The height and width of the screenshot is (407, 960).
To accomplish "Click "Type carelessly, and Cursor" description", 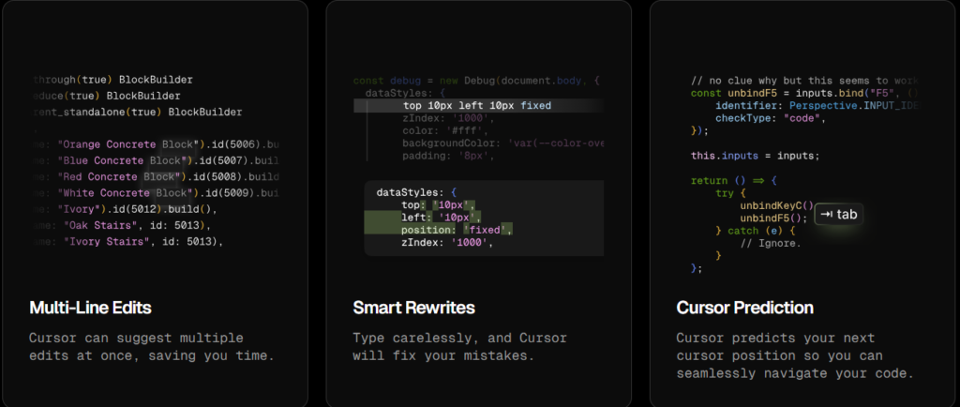I will coord(459,347).
